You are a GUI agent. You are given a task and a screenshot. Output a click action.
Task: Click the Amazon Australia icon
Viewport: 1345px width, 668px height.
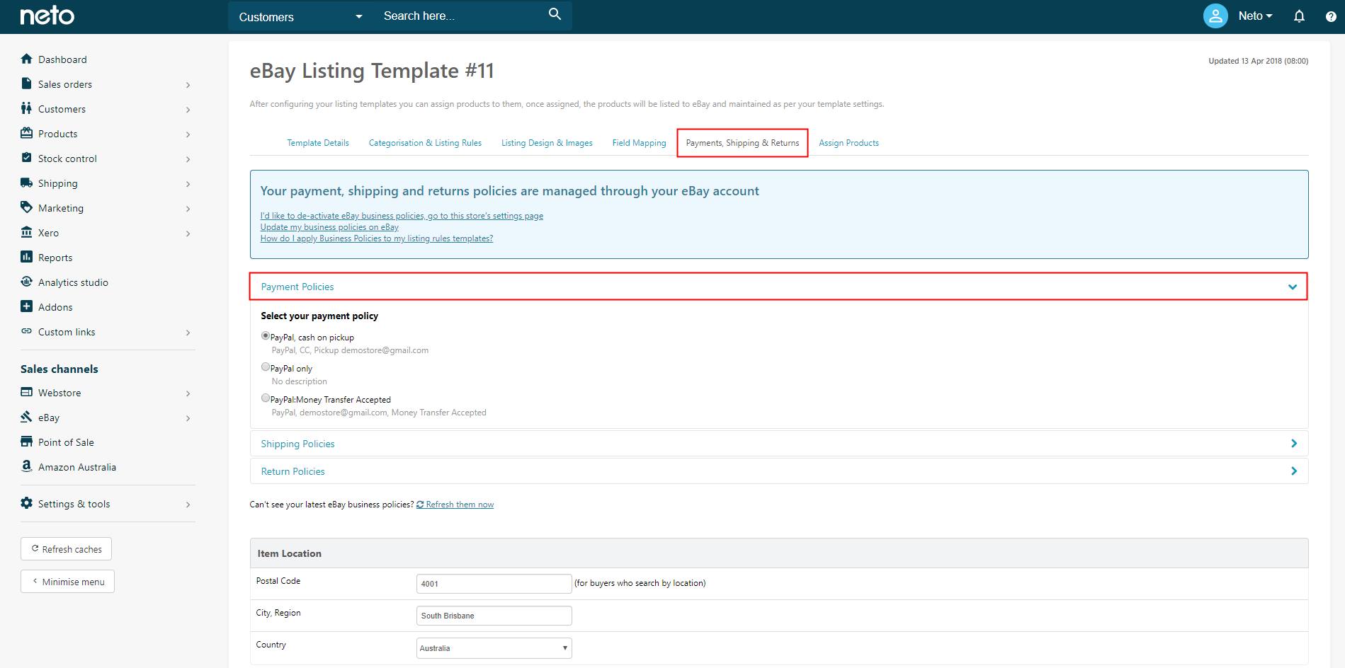pos(27,466)
